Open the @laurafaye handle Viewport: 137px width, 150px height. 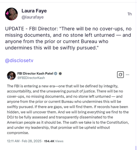(33, 17)
